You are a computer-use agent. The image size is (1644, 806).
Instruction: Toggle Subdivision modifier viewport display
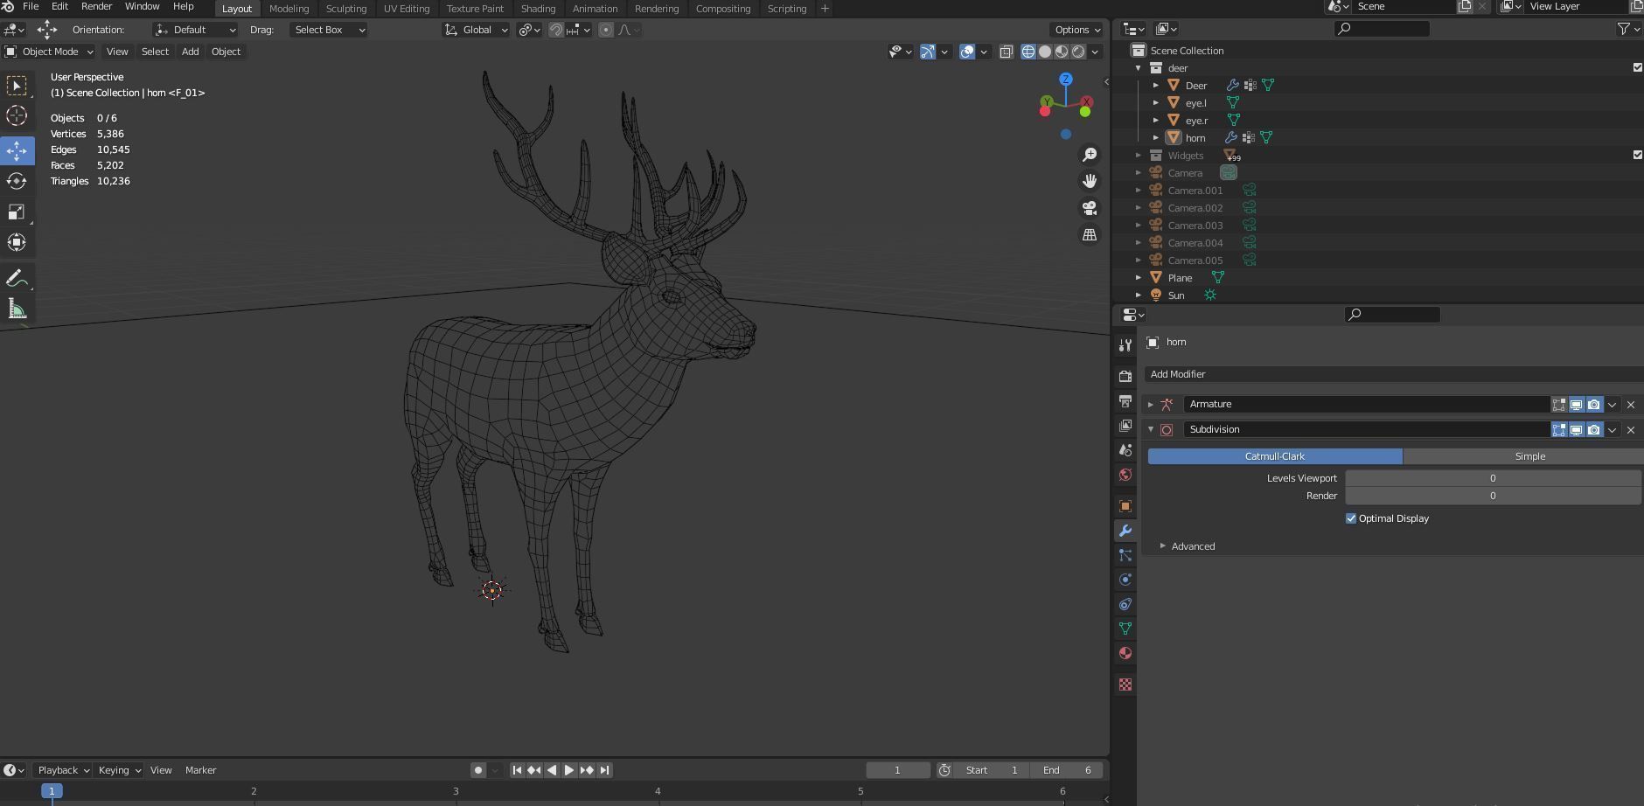click(x=1577, y=429)
